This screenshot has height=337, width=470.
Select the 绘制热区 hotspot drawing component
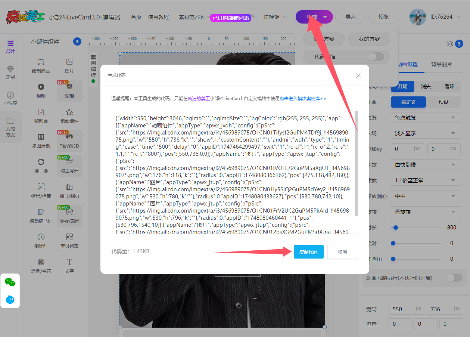(x=41, y=65)
